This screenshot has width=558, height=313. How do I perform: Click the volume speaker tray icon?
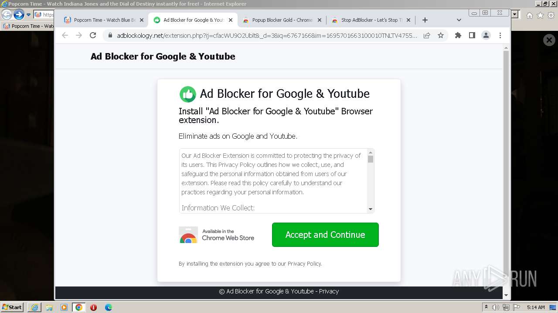(x=496, y=307)
